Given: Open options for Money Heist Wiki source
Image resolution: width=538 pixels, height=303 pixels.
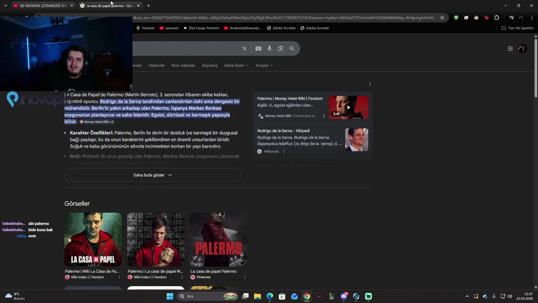Looking at the screenshot, I should click(x=324, y=116).
